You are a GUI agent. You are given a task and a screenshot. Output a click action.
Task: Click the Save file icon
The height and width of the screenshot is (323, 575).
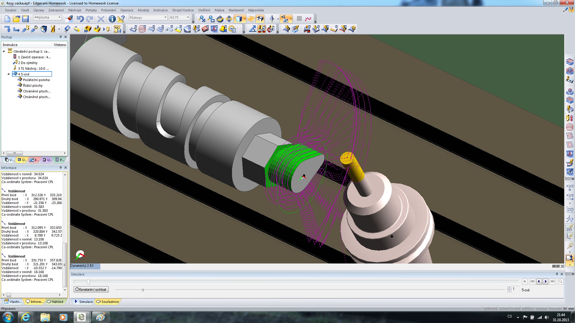coord(25,19)
